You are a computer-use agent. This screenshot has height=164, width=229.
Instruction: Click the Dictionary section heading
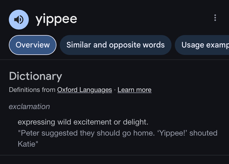[x=35, y=76]
